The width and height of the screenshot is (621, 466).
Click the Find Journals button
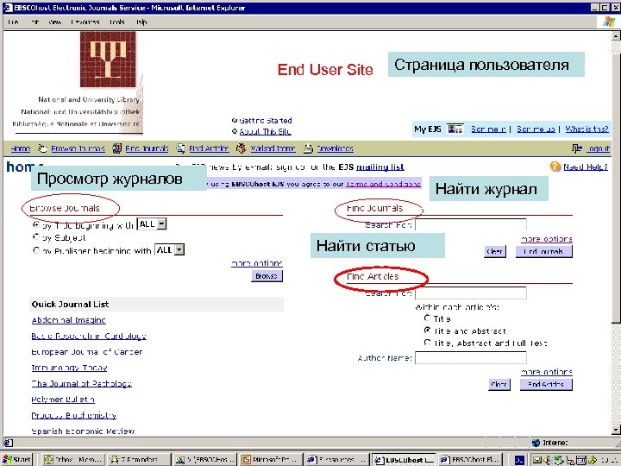click(543, 251)
